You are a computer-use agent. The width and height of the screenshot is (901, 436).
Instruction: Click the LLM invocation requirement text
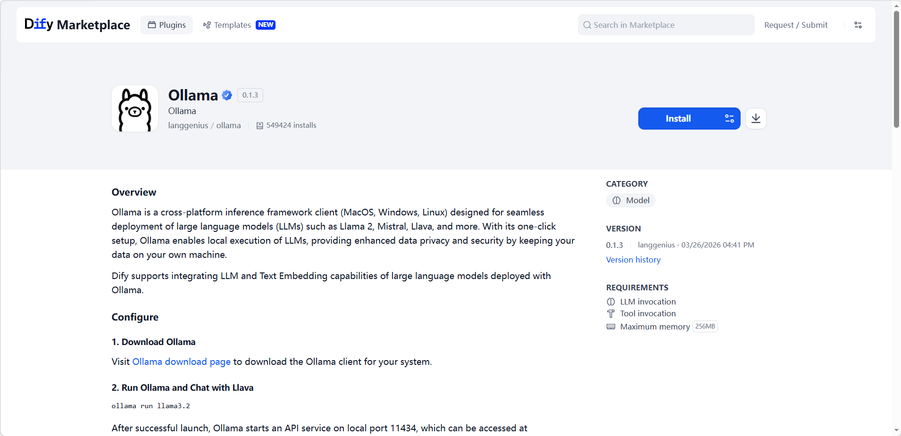point(648,302)
